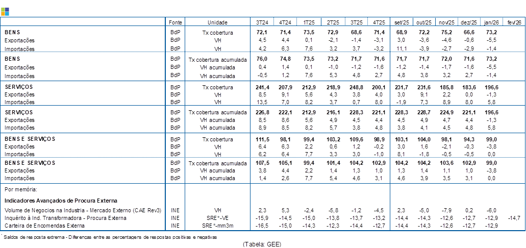Screen dimensions: 526x248
Task: Click the 4T25 column header
Action: [379, 22]
